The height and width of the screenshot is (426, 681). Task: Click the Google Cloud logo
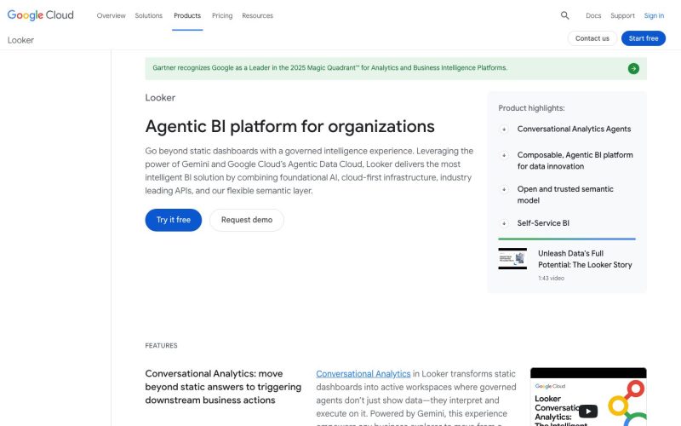pyautogui.click(x=40, y=15)
